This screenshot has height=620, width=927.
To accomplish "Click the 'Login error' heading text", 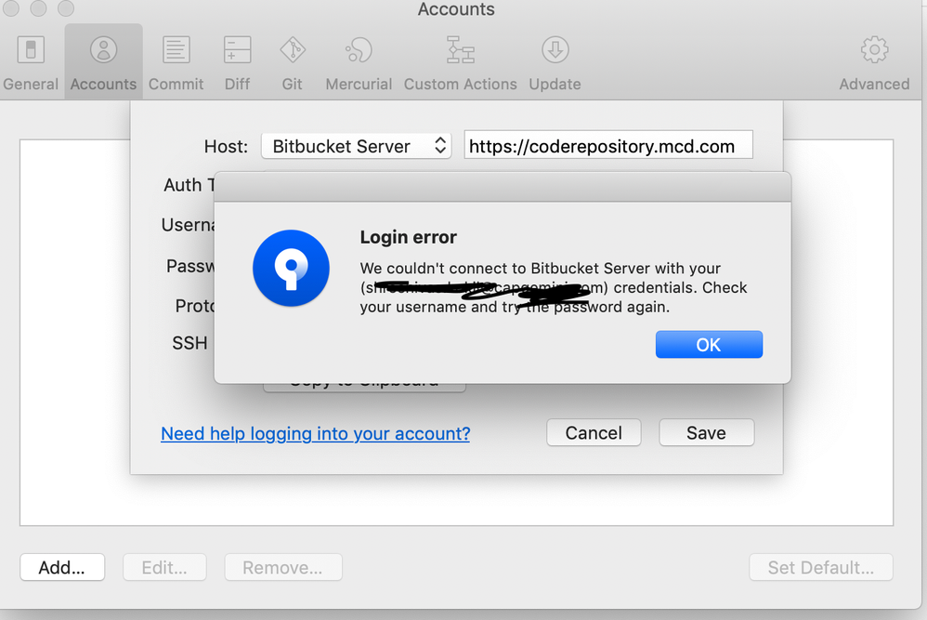I will click(x=409, y=237).
